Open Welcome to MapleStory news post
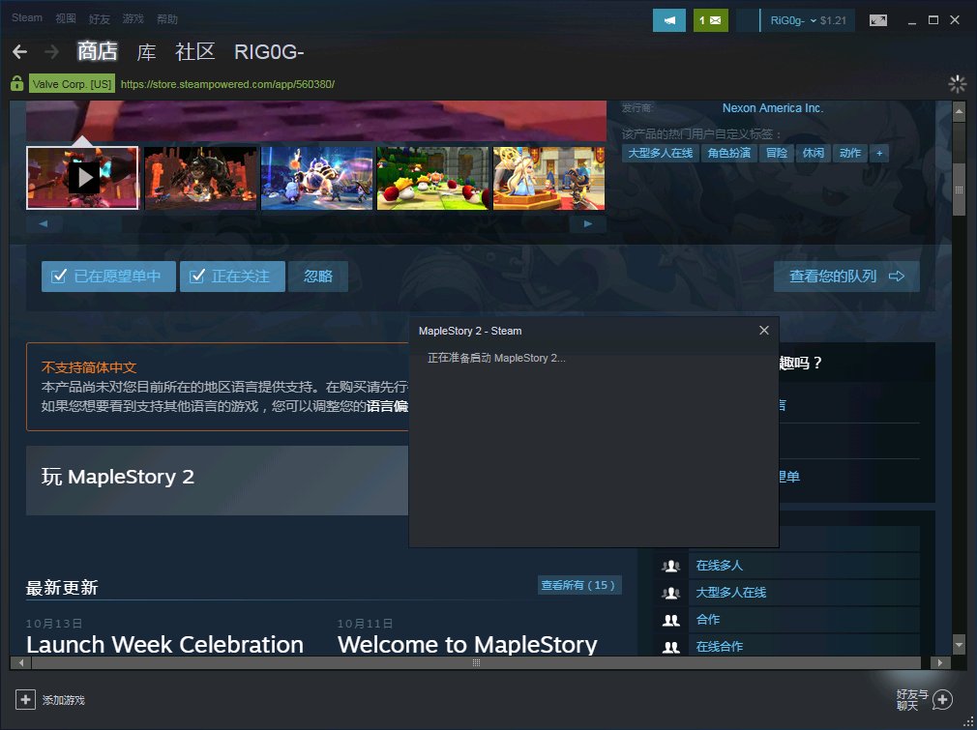This screenshot has width=977, height=730. [x=467, y=644]
